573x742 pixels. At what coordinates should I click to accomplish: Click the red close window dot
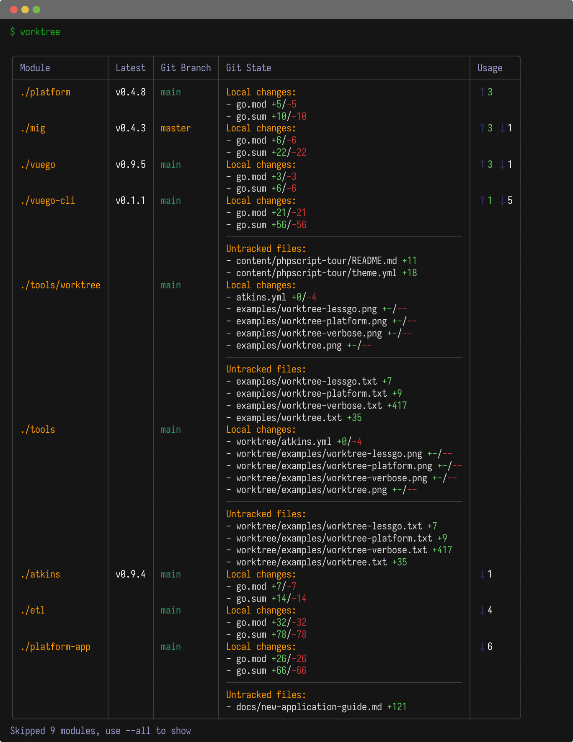point(14,10)
